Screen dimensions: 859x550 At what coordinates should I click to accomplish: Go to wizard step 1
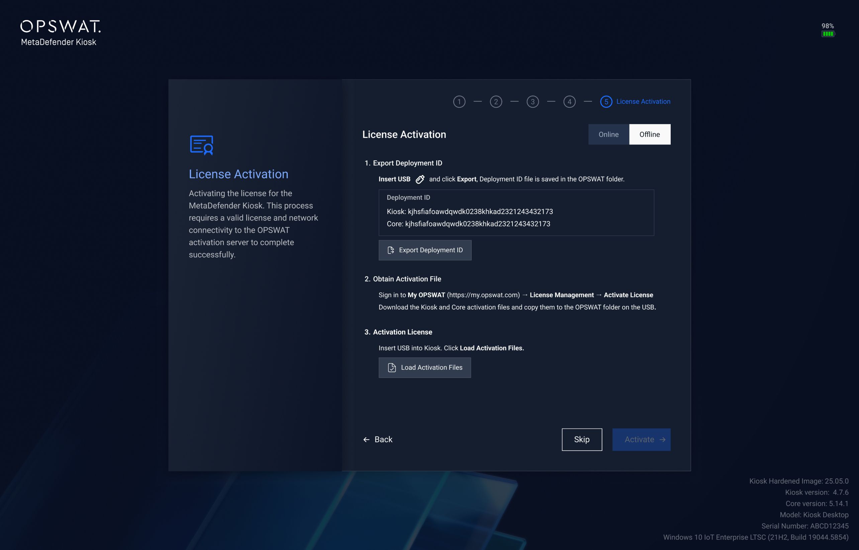pyautogui.click(x=459, y=102)
